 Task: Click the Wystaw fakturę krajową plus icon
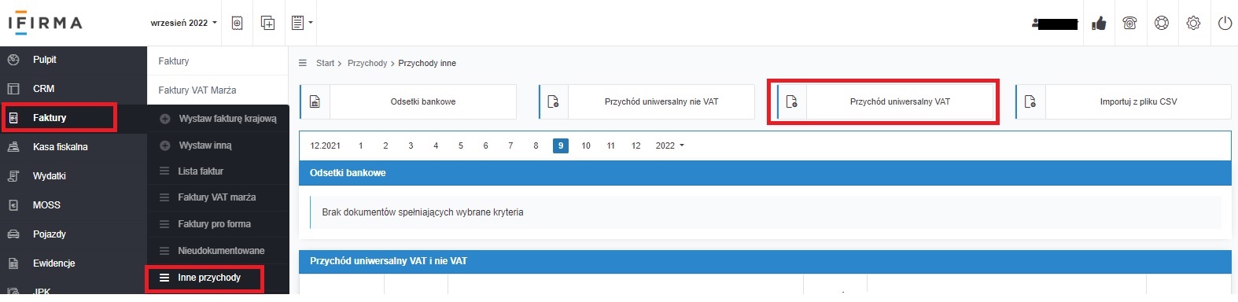(165, 119)
